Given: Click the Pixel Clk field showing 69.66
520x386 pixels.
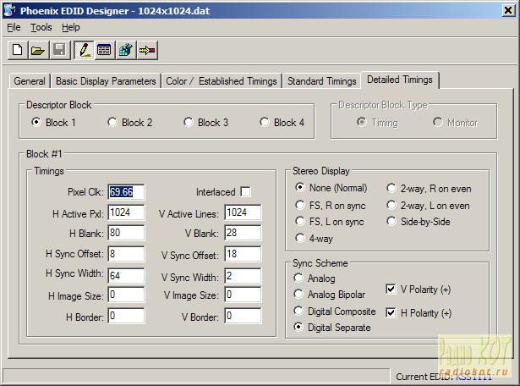Looking at the screenshot, I should [126, 192].
